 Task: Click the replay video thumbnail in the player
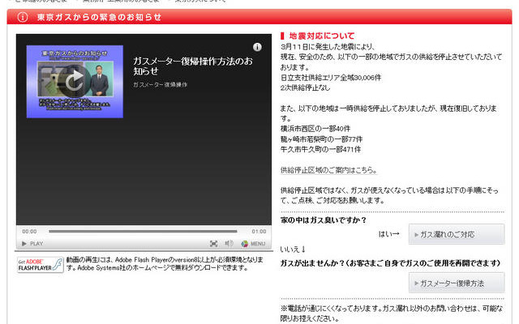[x=75, y=82]
